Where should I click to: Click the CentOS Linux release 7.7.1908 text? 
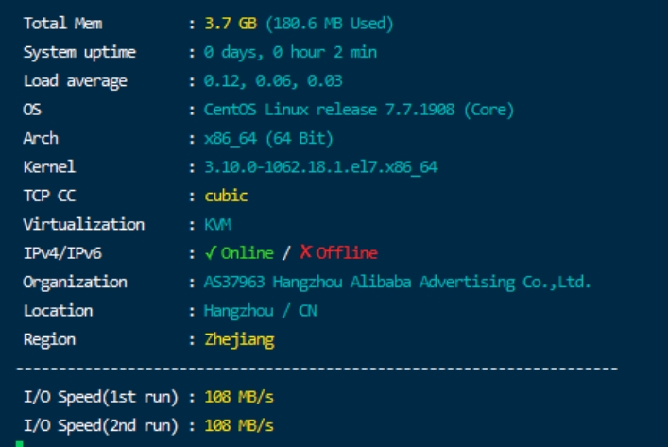358,110
